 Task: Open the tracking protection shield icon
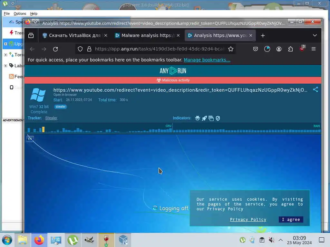pos(80,49)
